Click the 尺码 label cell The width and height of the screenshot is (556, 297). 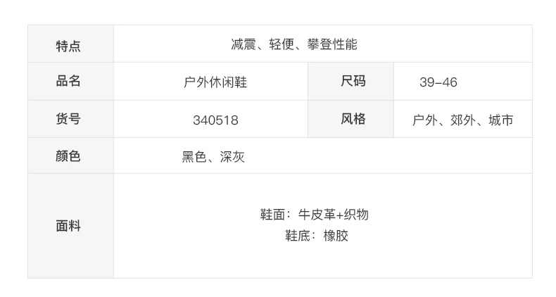(353, 82)
